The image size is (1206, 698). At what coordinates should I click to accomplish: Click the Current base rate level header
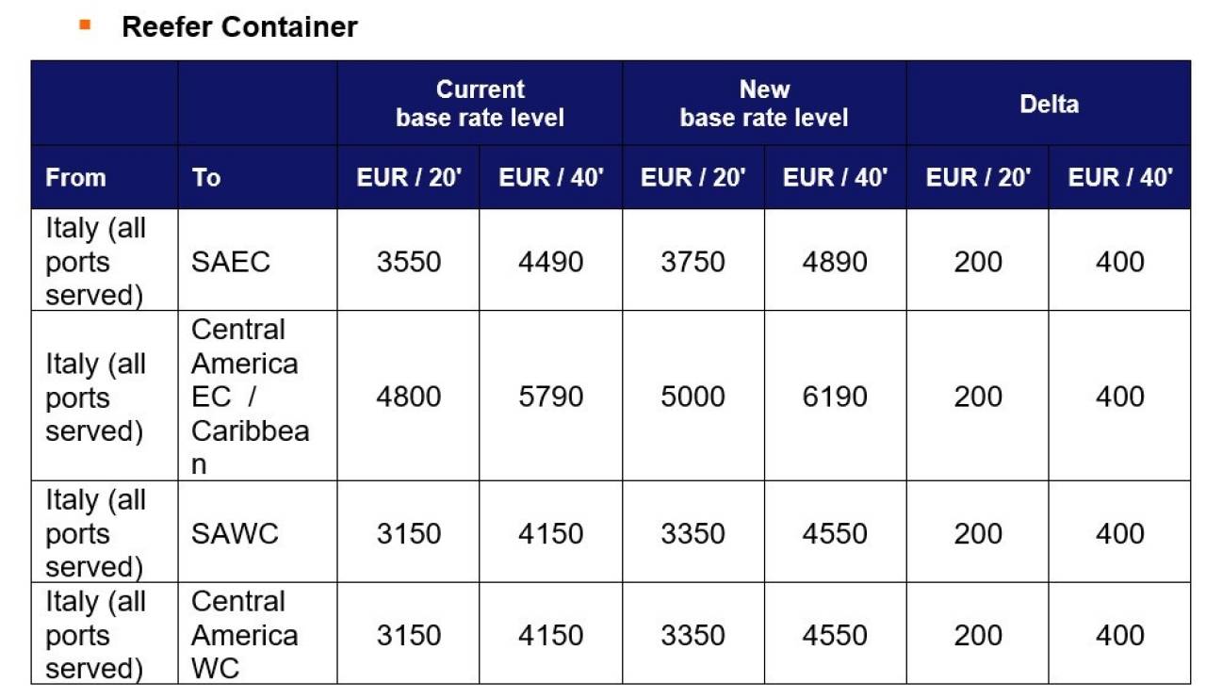[x=480, y=104]
